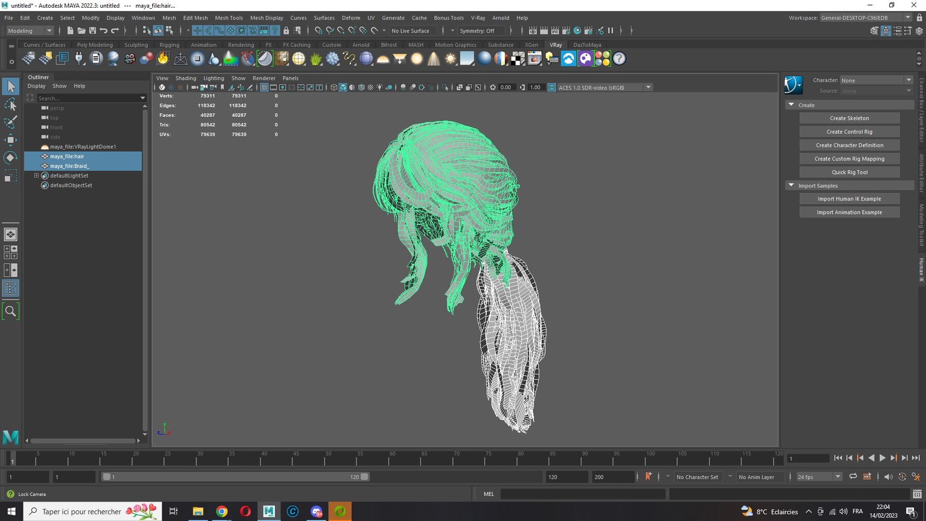Click the Open Scene folder icon
Image resolution: width=926 pixels, height=521 pixels.
point(81,31)
